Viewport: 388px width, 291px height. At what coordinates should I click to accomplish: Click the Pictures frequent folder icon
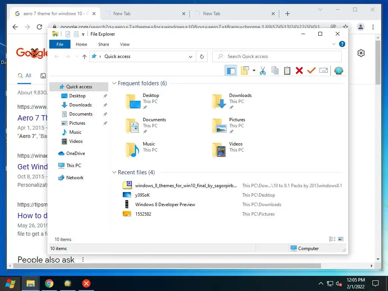(219, 126)
